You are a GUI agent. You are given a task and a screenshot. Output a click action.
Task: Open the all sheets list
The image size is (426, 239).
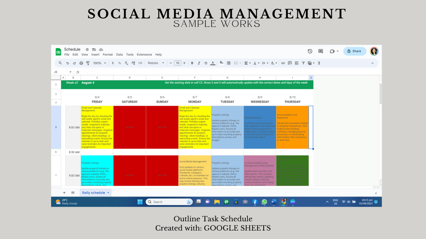[73, 193]
